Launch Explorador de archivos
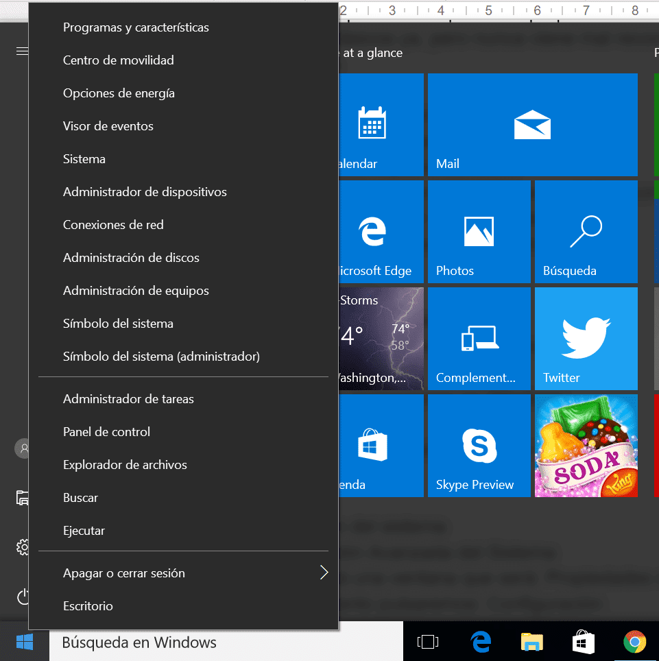Image resolution: width=659 pixels, height=661 pixels. [183, 465]
